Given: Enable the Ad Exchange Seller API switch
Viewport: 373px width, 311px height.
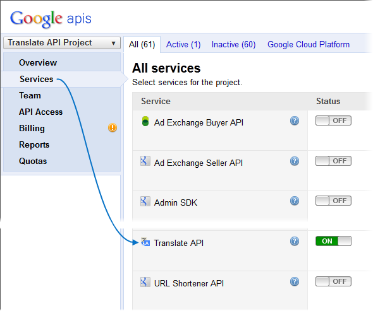Looking at the screenshot, I should [333, 161].
